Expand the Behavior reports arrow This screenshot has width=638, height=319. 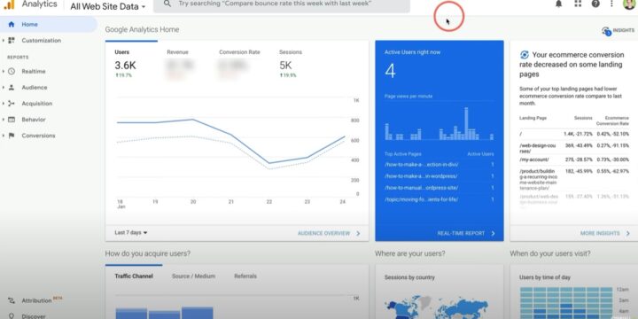(x=4, y=120)
